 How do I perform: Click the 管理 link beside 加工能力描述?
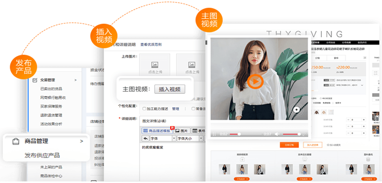(x=175, y=109)
